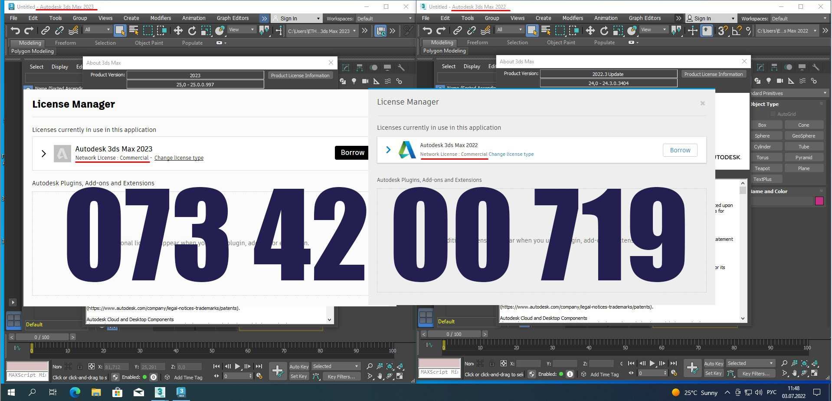Click Play Animation in 3ds Max 2023
Image resolution: width=832 pixels, height=401 pixels.
click(x=237, y=367)
